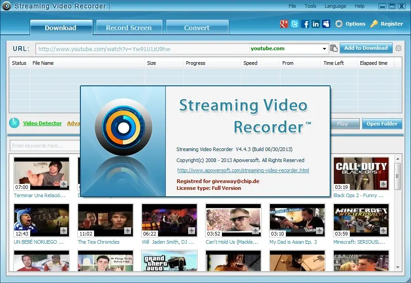Open the apowersoft.com link in the About dialog
The image size is (411, 283).
pos(243,170)
